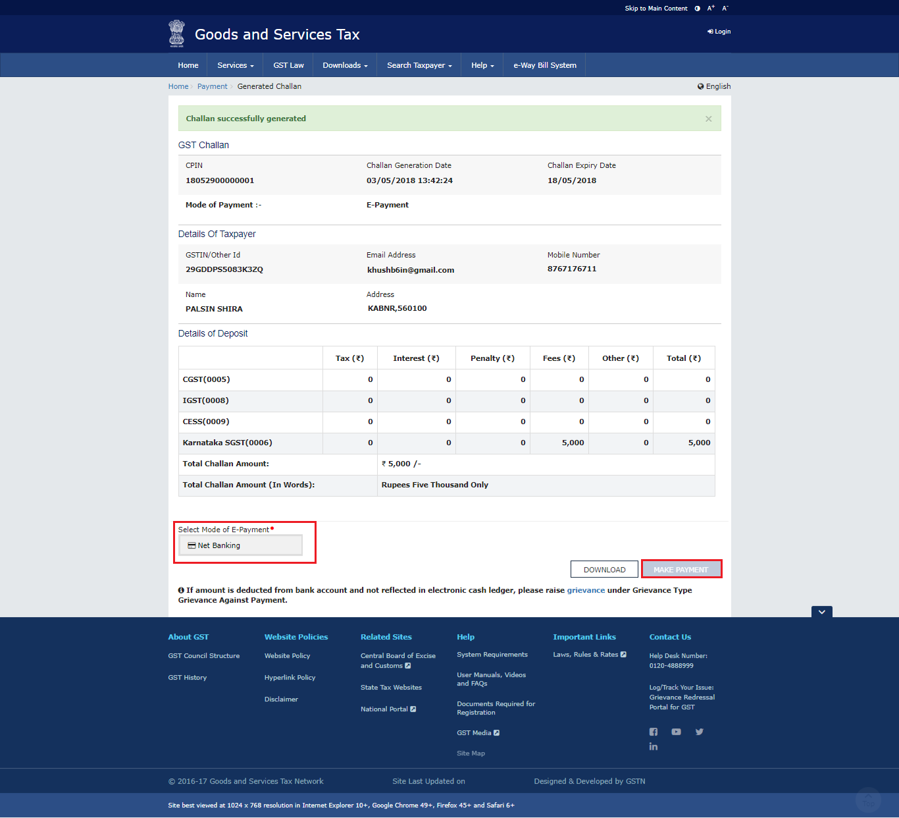
Task: Collapse footer using the chevron tab
Action: tap(821, 612)
